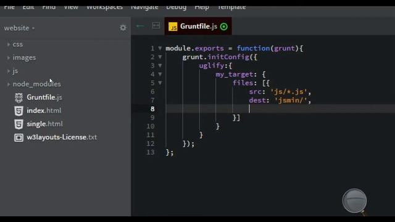Click the split editor view icon

pyautogui.click(x=156, y=26)
